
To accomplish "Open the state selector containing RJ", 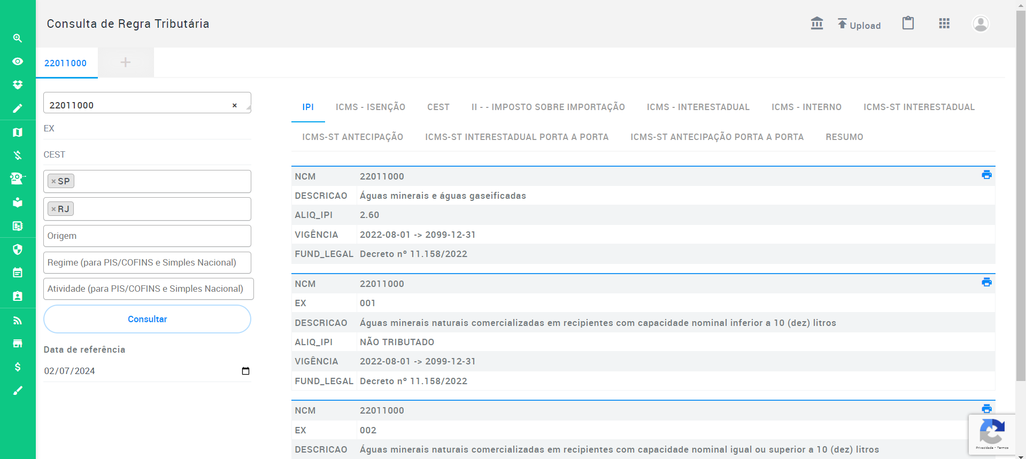I will tap(147, 209).
